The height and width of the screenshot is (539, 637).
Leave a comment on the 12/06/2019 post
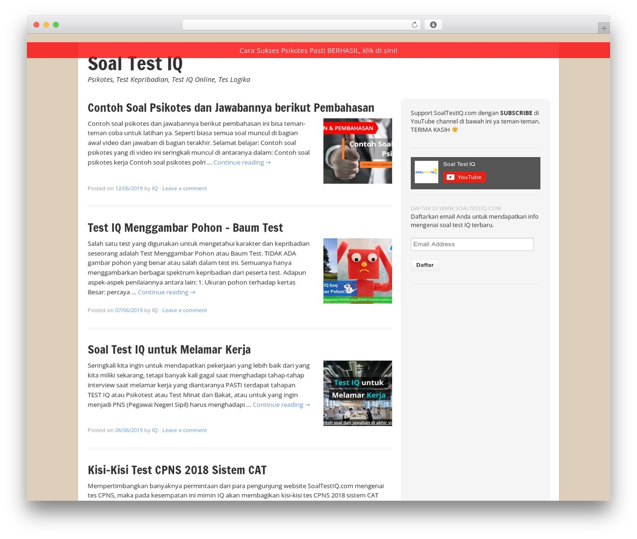coord(184,188)
